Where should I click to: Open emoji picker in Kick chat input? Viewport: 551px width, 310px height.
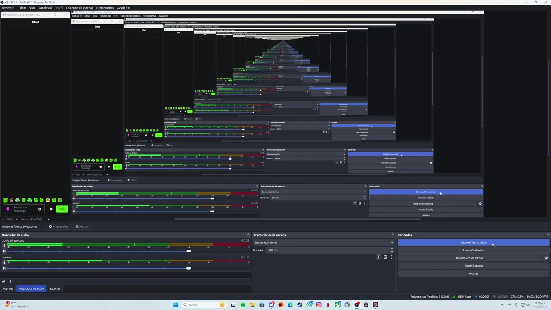(40, 209)
